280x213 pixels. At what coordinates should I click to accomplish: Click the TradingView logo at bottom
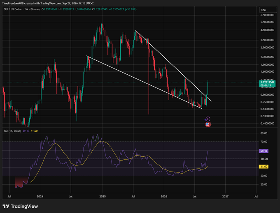[20, 206]
